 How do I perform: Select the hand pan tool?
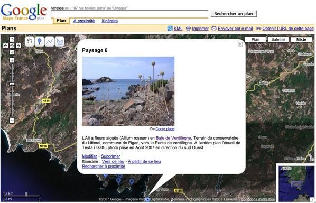[x=30, y=42]
